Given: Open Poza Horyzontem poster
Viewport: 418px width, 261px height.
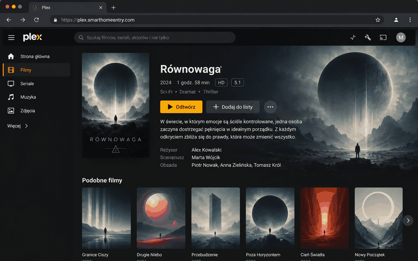Looking at the screenshot, I should click(270, 217).
